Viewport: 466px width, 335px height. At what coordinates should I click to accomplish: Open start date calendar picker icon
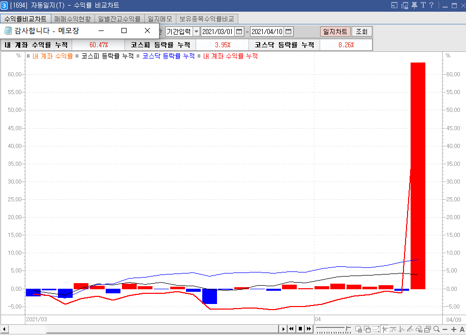click(x=239, y=32)
